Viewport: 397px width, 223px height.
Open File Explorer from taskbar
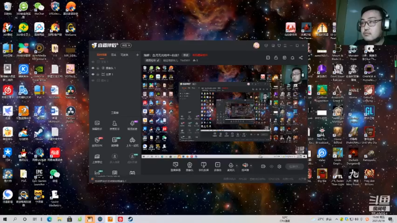point(60,219)
